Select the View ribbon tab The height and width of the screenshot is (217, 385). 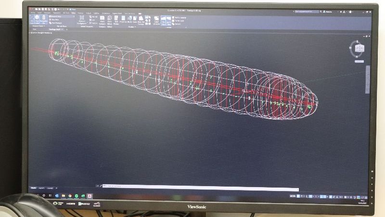(x=74, y=13)
